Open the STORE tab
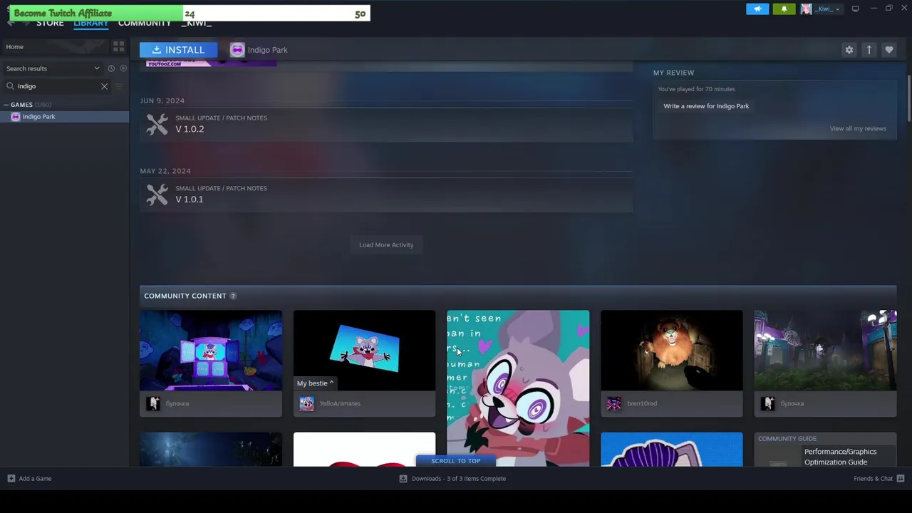This screenshot has width=912, height=513. 50,23
